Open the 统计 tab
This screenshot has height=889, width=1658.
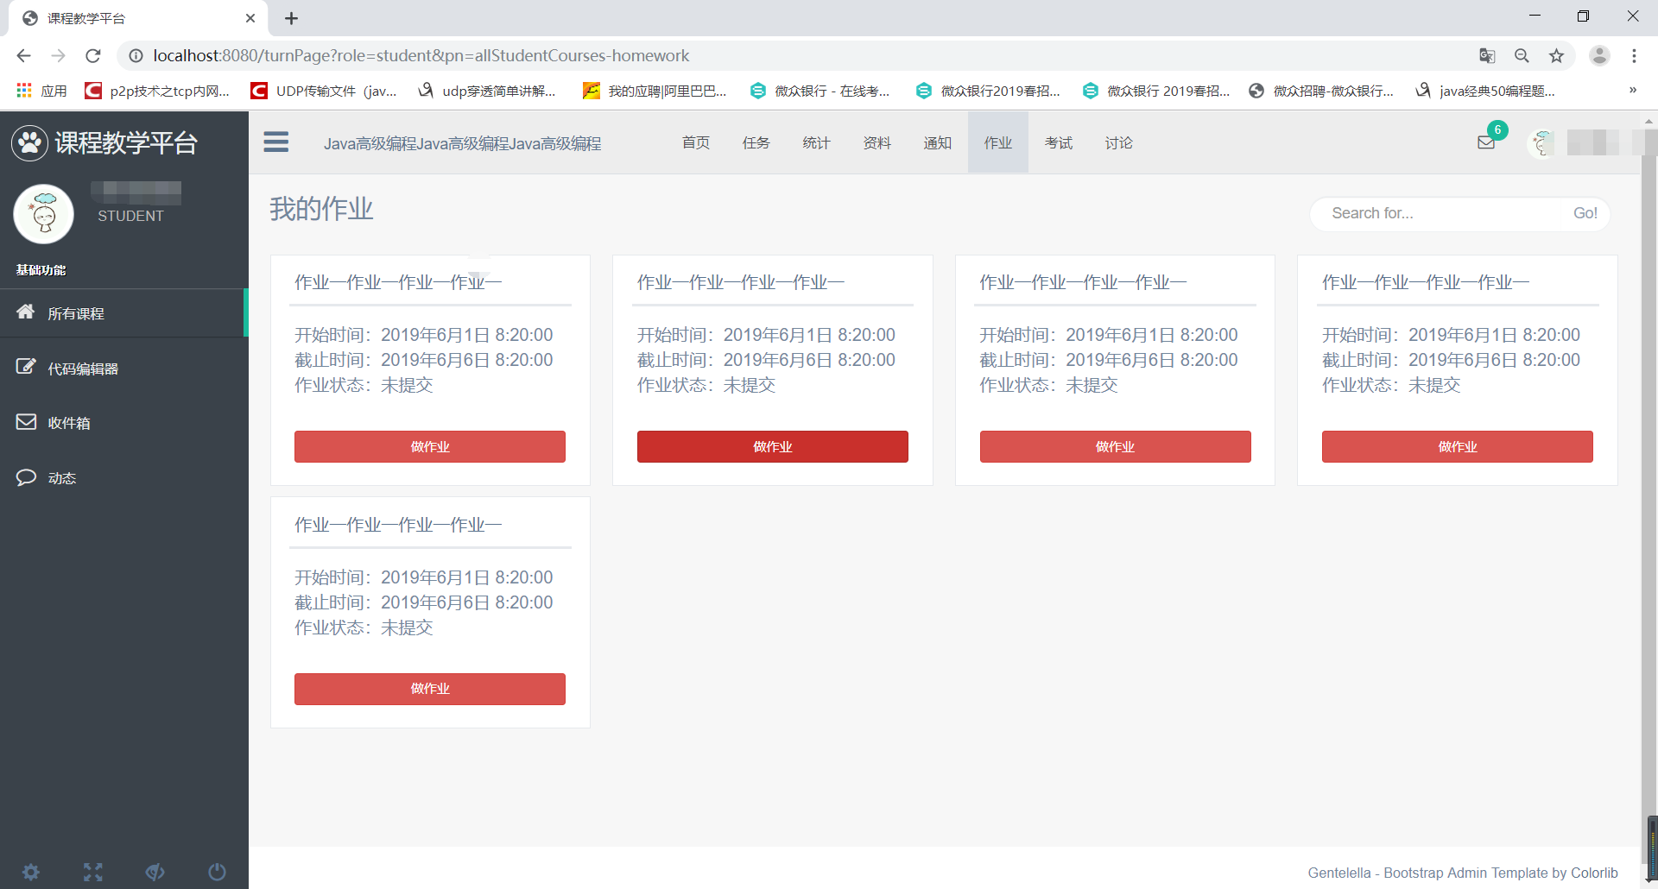[817, 142]
